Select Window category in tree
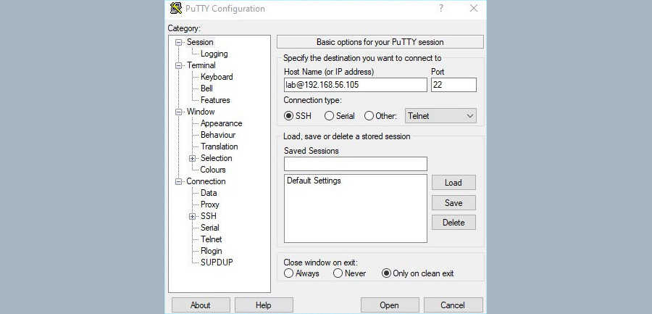The width and height of the screenshot is (652, 314). pos(201,112)
